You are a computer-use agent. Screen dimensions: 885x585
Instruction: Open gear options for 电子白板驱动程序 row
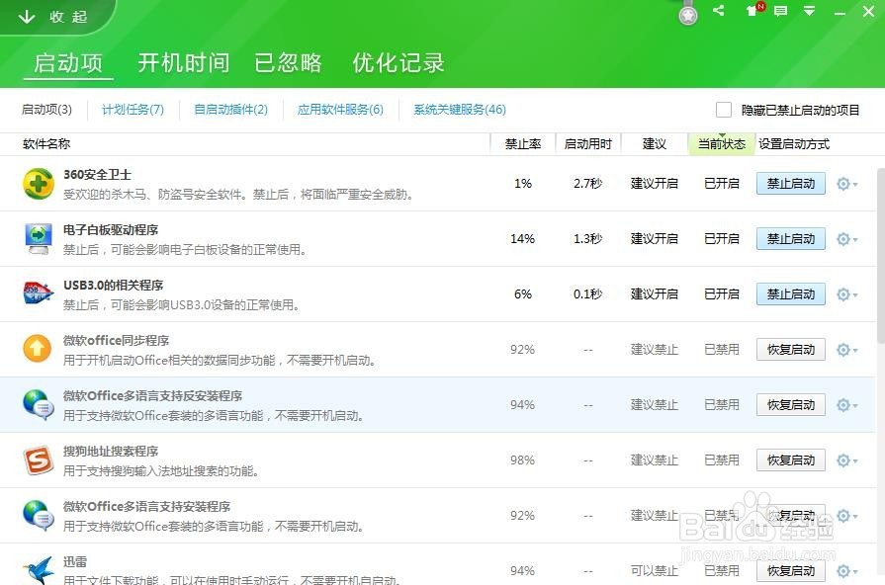pos(846,239)
